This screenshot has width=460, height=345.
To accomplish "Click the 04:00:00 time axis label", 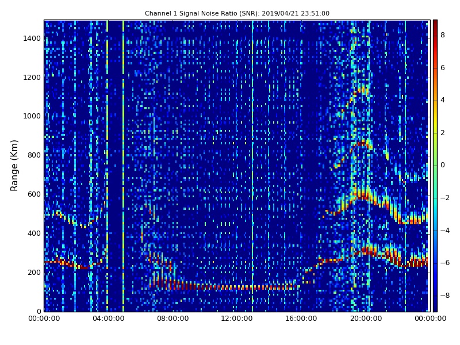I will point(109,319).
